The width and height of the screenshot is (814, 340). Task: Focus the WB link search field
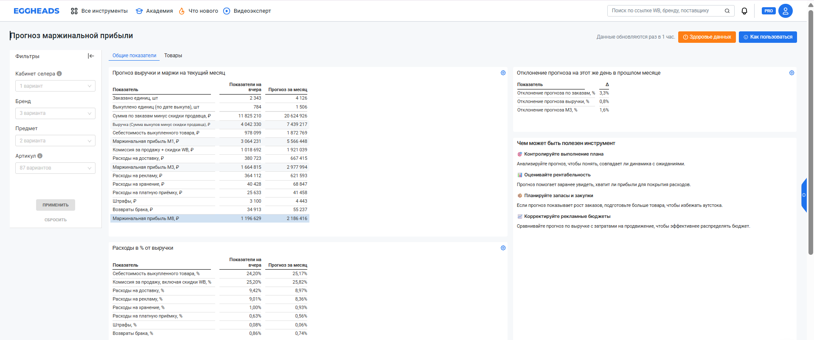(x=666, y=11)
